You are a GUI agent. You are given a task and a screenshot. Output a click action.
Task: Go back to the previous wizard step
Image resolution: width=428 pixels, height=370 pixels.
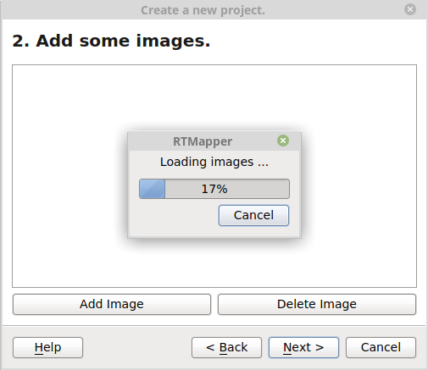click(226, 347)
